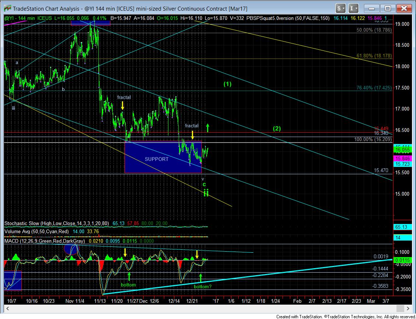416x319 pixels.
Task: Click the 17.000 price axis label
Action: point(402,109)
